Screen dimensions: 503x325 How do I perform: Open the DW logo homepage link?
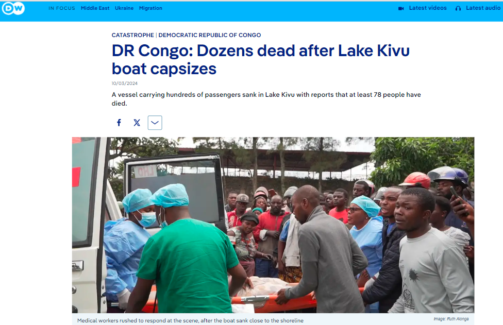pyautogui.click(x=13, y=8)
